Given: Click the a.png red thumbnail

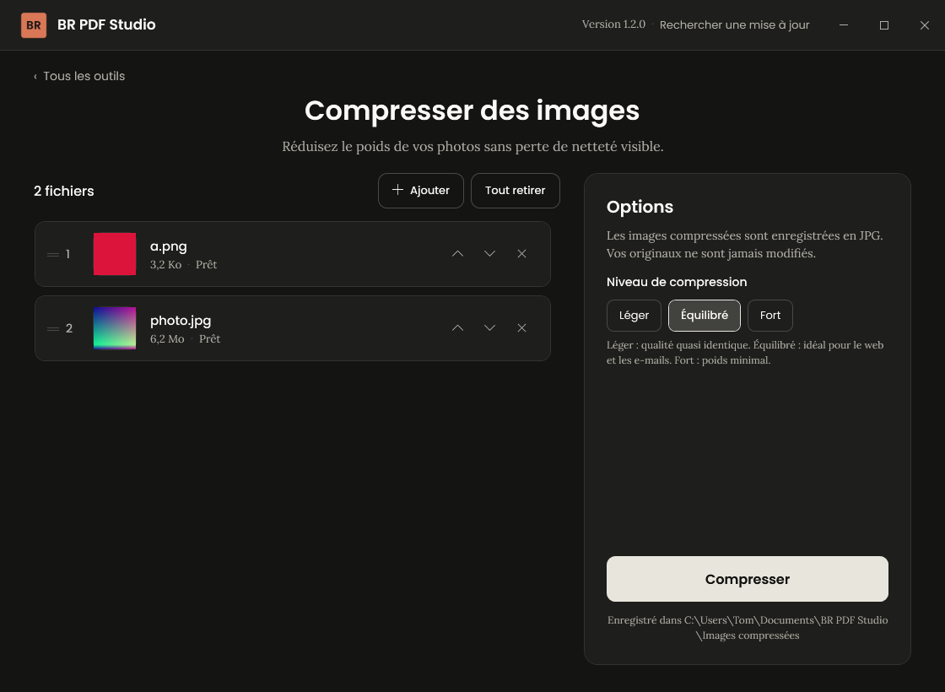Looking at the screenshot, I should [115, 254].
